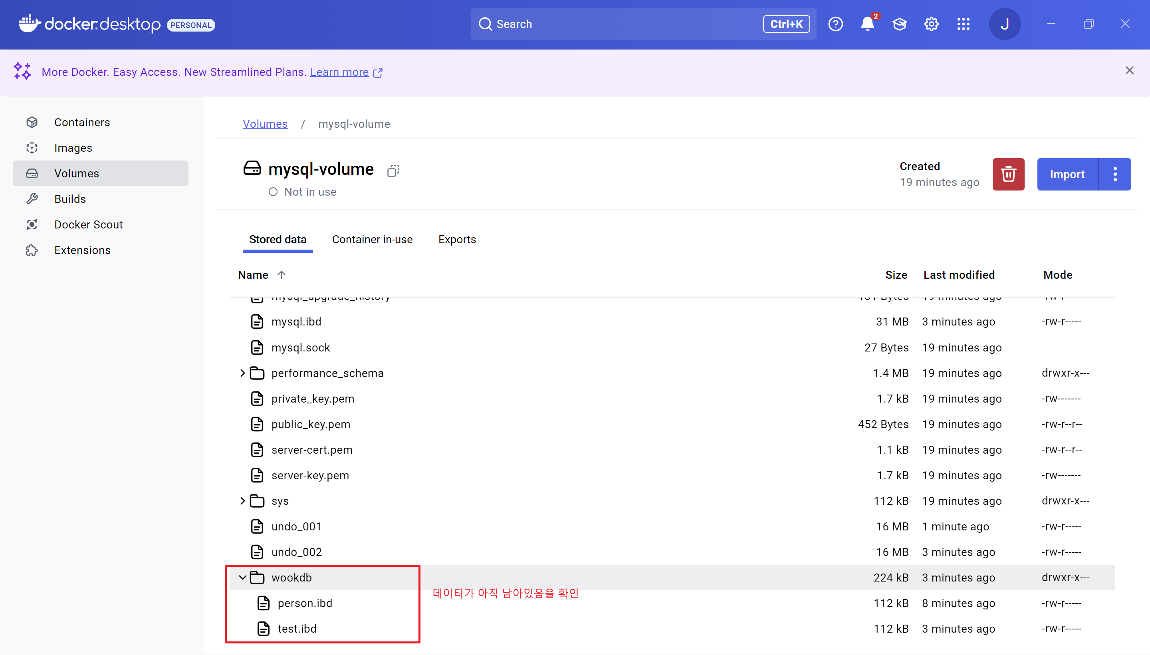Open the user account avatar J

click(x=1004, y=24)
